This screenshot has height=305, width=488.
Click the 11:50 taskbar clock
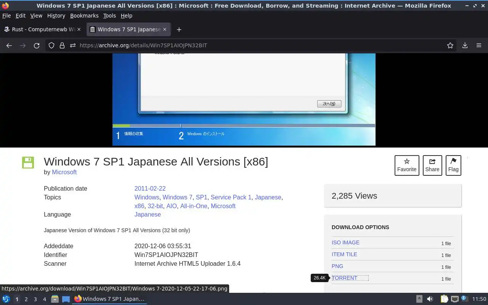click(479, 299)
